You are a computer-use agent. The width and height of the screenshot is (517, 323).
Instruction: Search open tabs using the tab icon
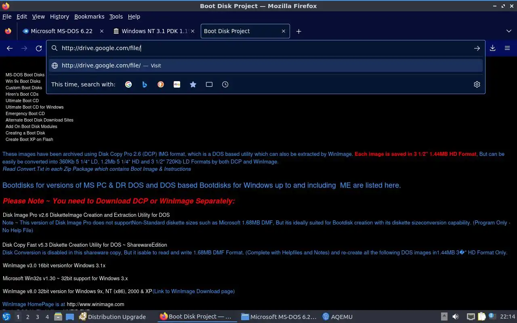coord(209,84)
